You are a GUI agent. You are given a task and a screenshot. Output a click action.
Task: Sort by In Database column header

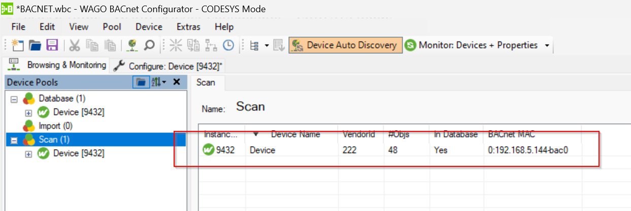pos(456,134)
